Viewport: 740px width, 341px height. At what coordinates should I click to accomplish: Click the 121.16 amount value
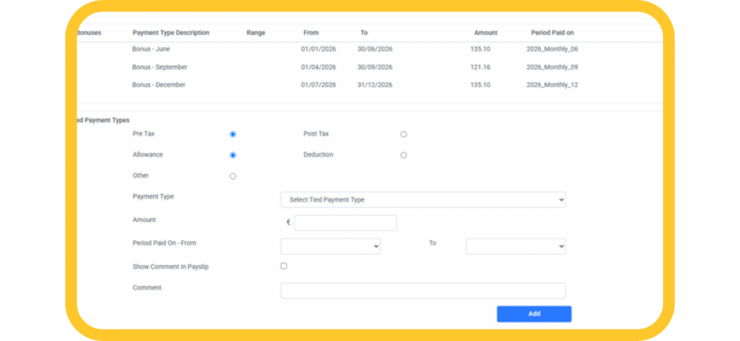coord(480,67)
